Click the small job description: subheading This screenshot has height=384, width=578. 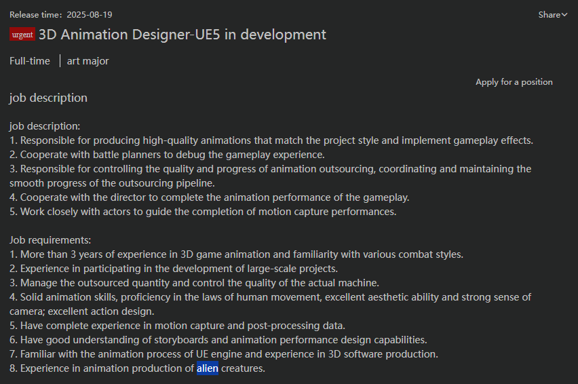[x=45, y=126]
